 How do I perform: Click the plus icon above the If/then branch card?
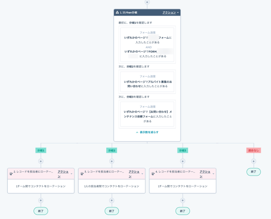coord(147,2)
